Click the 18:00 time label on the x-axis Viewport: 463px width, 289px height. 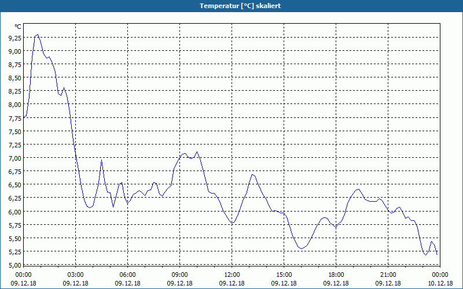(336, 275)
